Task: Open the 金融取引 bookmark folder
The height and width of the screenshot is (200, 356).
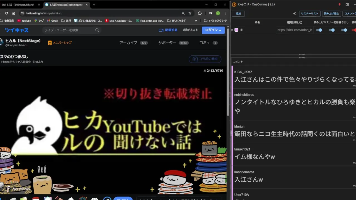Action: [7, 21]
